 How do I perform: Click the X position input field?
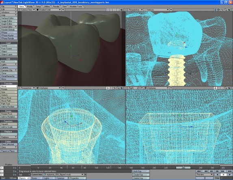[11, 168]
